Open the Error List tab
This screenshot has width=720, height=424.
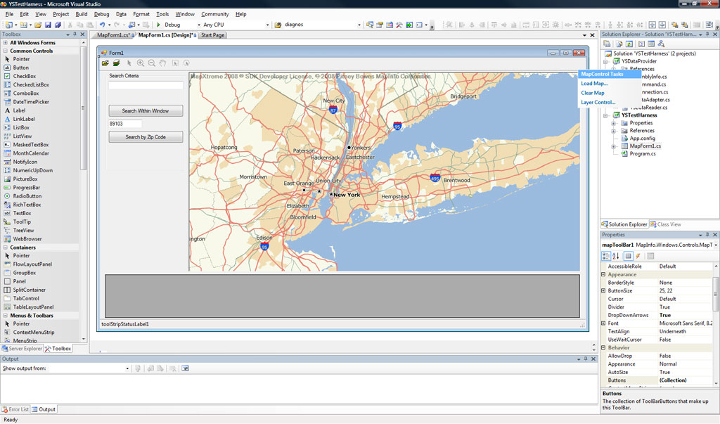point(15,409)
